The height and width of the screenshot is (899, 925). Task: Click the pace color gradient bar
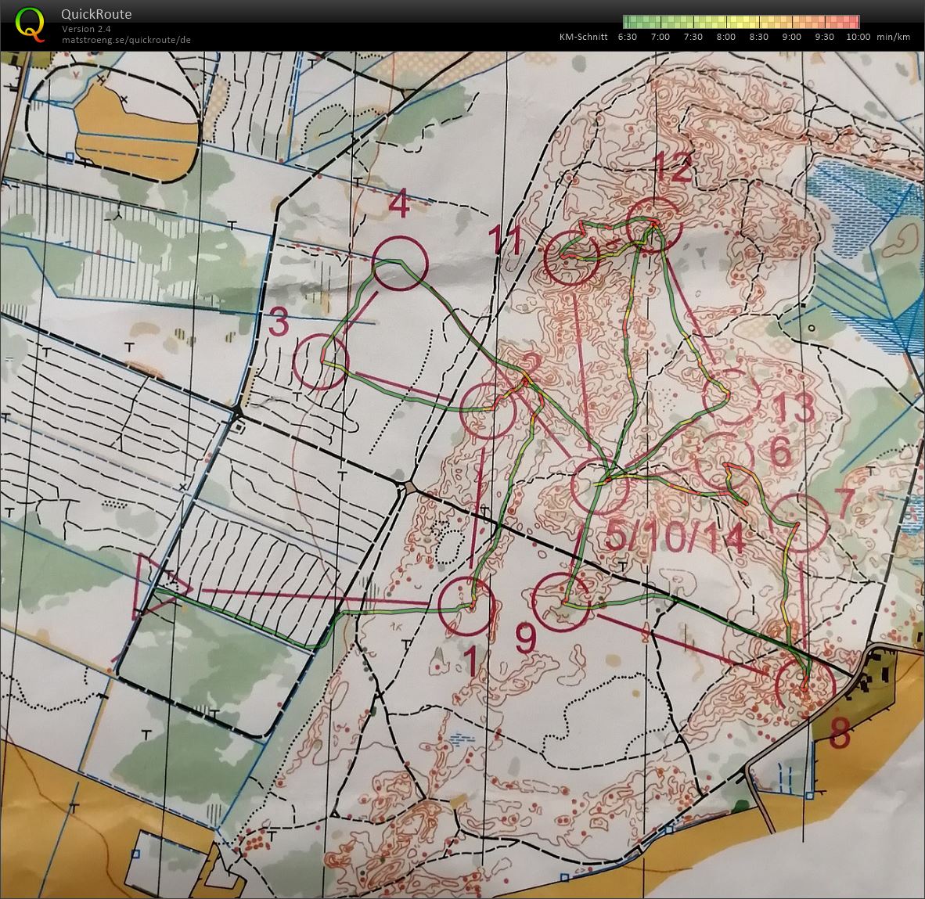[x=740, y=22]
